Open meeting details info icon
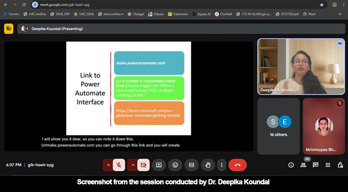 pos(291,165)
